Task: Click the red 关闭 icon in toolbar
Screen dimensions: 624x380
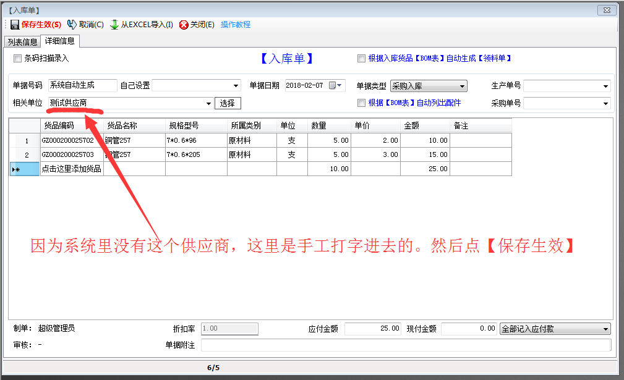Action: (x=184, y=25)
